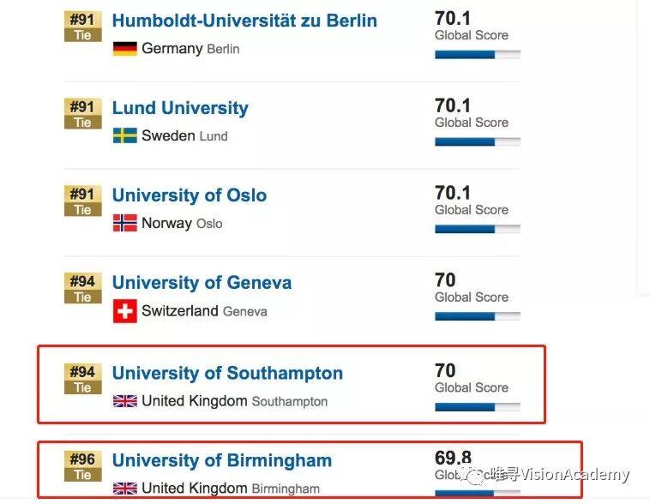650x504 pixels.
Task: Open Humboldt-Universität zu Berlin link
Action: click(244, 20)
